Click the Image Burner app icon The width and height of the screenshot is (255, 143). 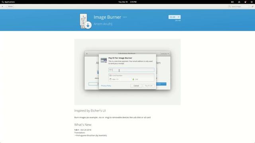[x=86, y=21]
